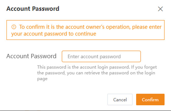
Task: Click the Account Password field label
Action: point(31,56)
